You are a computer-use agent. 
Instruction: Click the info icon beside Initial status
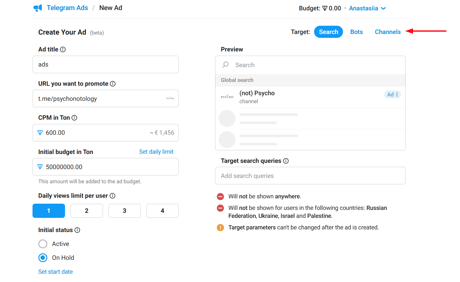coord(77,230)
